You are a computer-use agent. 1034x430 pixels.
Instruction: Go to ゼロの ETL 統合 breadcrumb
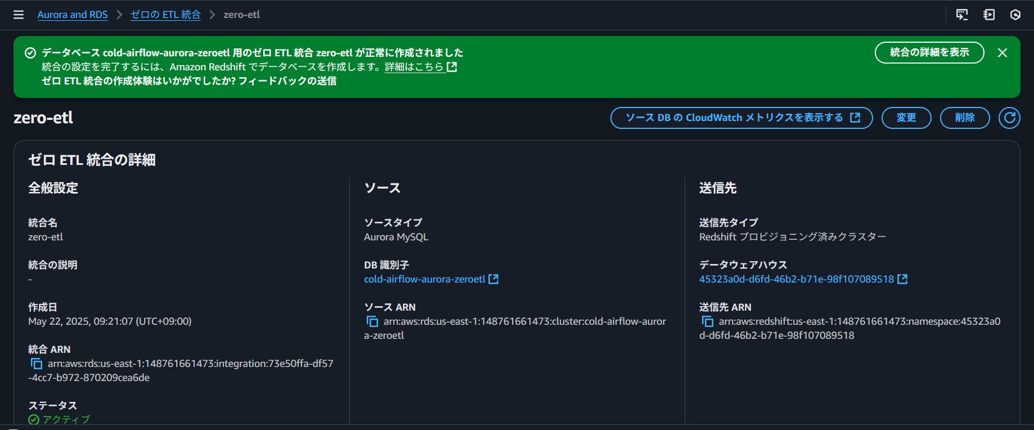pos(165,15)
